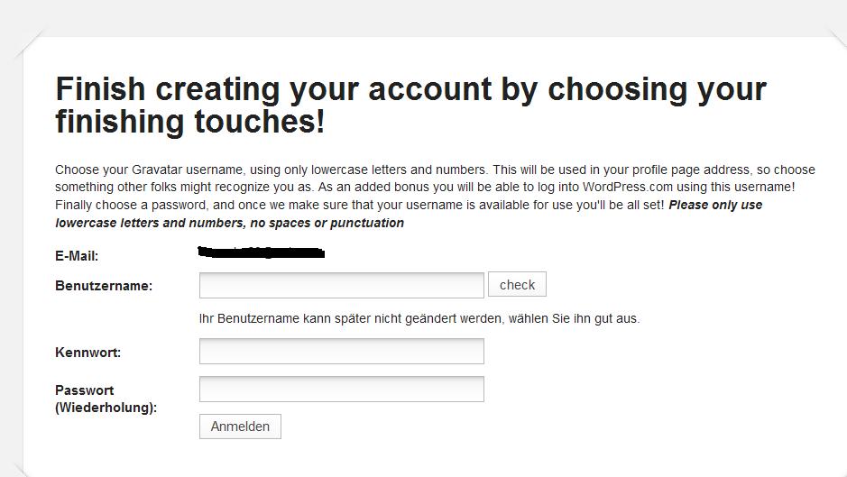Click the E-Mail label
847x477 pixels.
click(x=77, y=256)
